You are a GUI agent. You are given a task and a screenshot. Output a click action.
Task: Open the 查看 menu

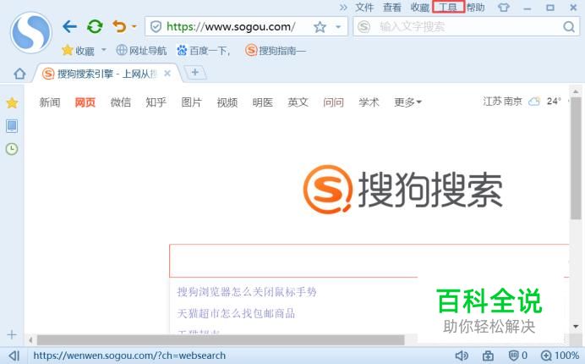pos(392,7)
